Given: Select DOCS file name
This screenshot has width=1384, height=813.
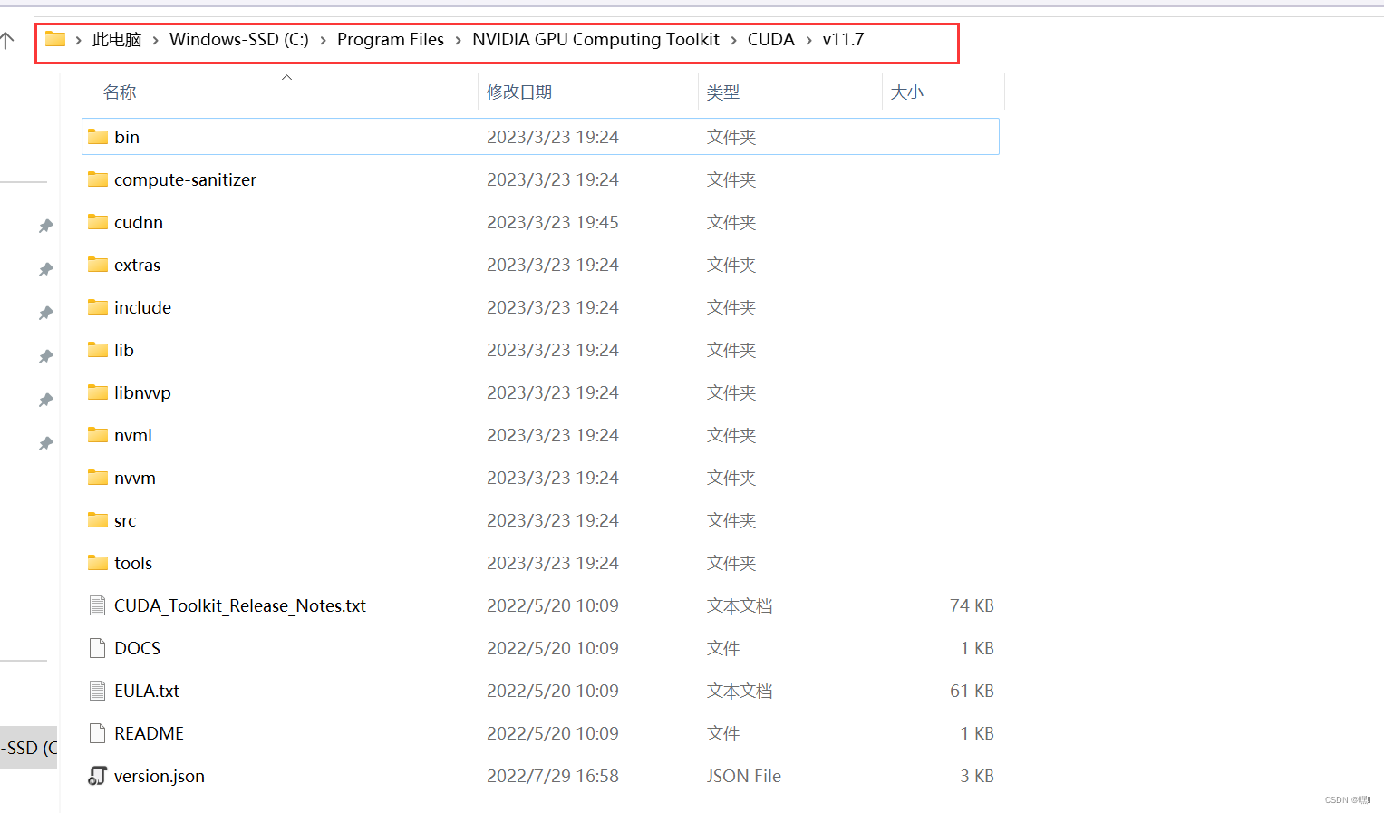Looking at the screenshot, I should (137, 648).
